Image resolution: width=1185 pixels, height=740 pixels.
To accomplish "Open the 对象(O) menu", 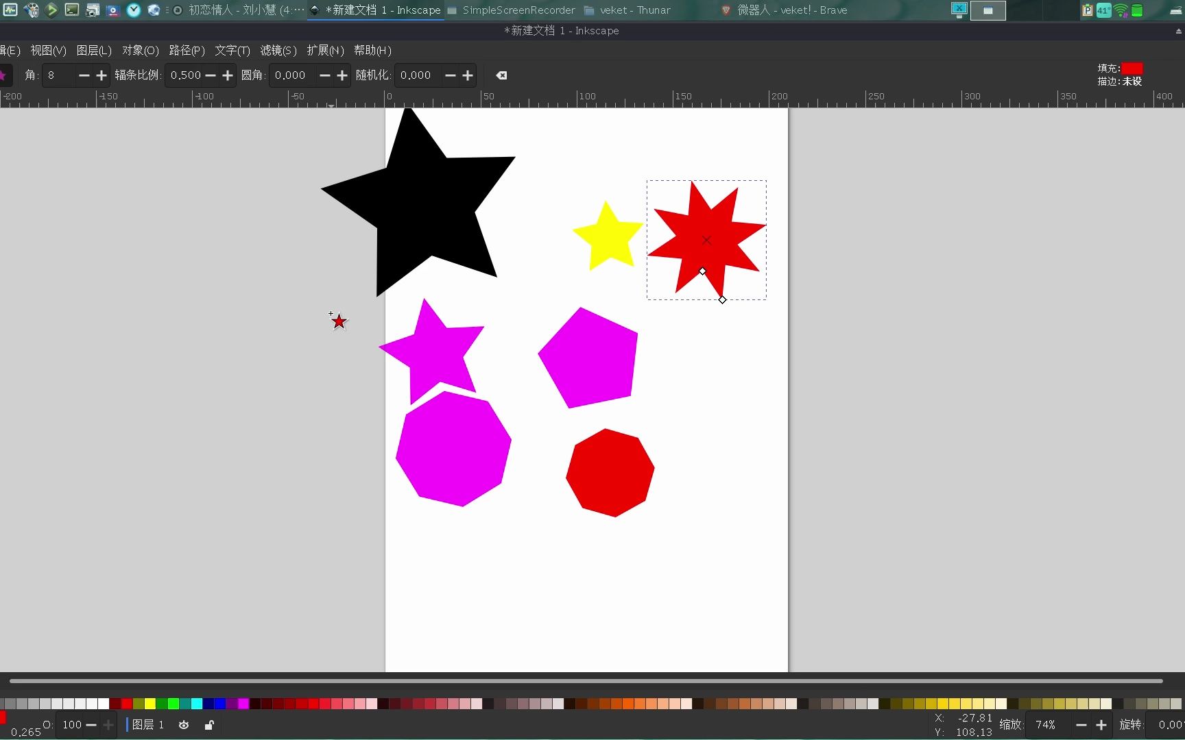I will click(141, 50).
